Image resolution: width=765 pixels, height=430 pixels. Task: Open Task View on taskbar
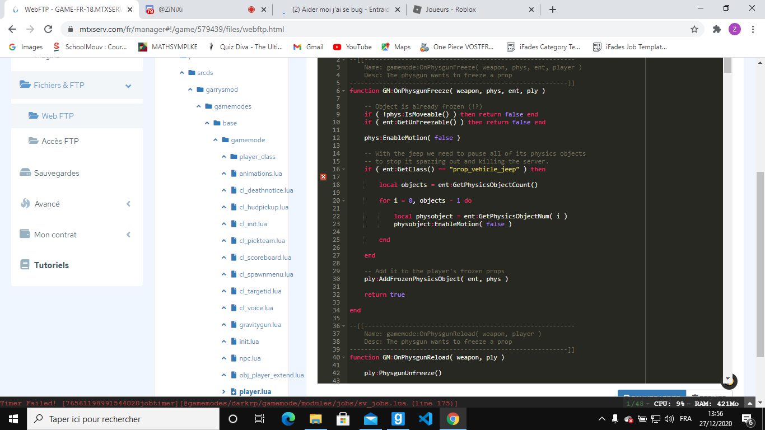click(259, 419)
